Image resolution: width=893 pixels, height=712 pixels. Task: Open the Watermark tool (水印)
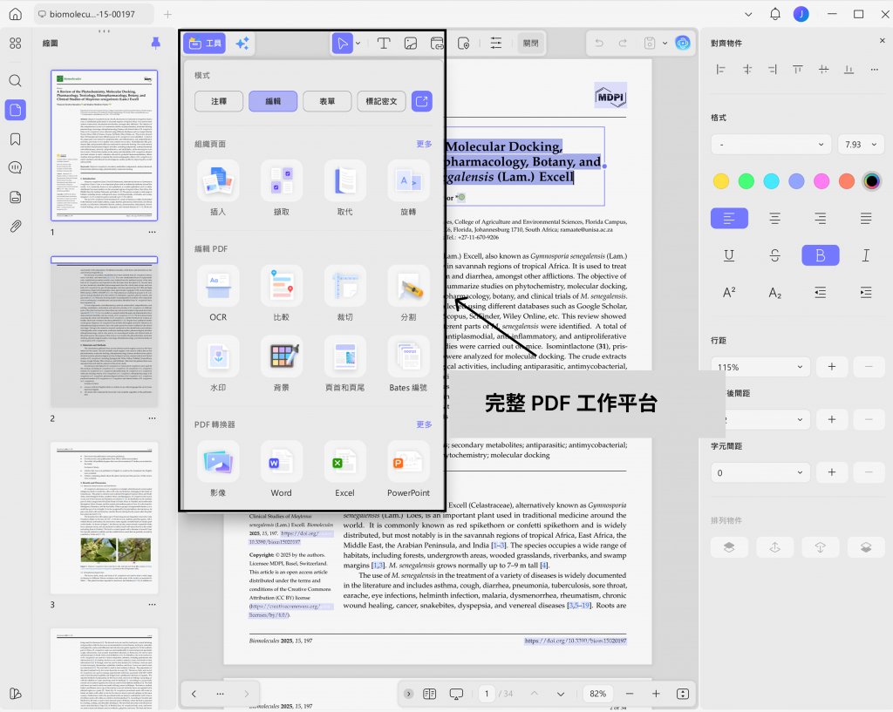click(x=218, y=363)
